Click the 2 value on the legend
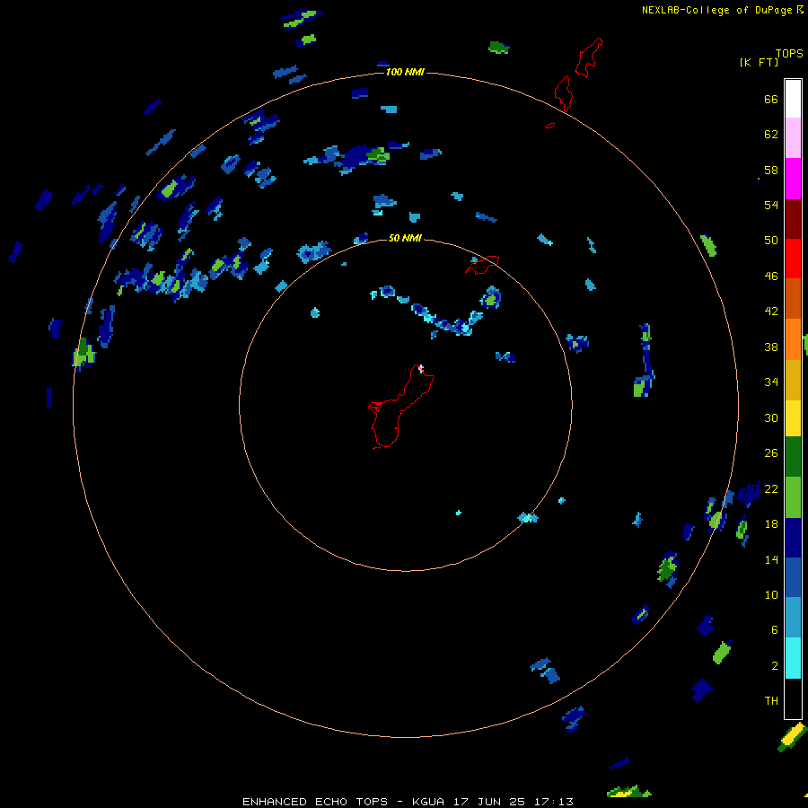The image size is (808, 808). coord(775,666)
